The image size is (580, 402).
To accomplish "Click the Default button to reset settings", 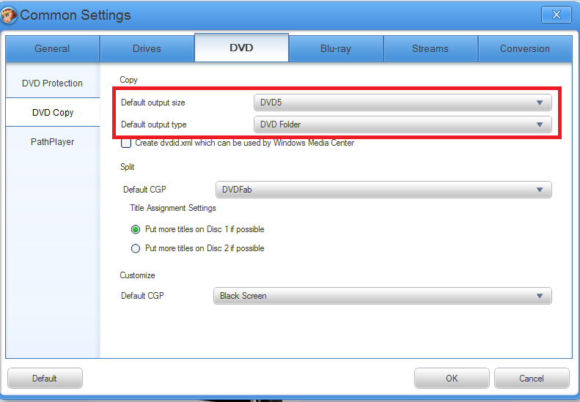I will point(45,379).
